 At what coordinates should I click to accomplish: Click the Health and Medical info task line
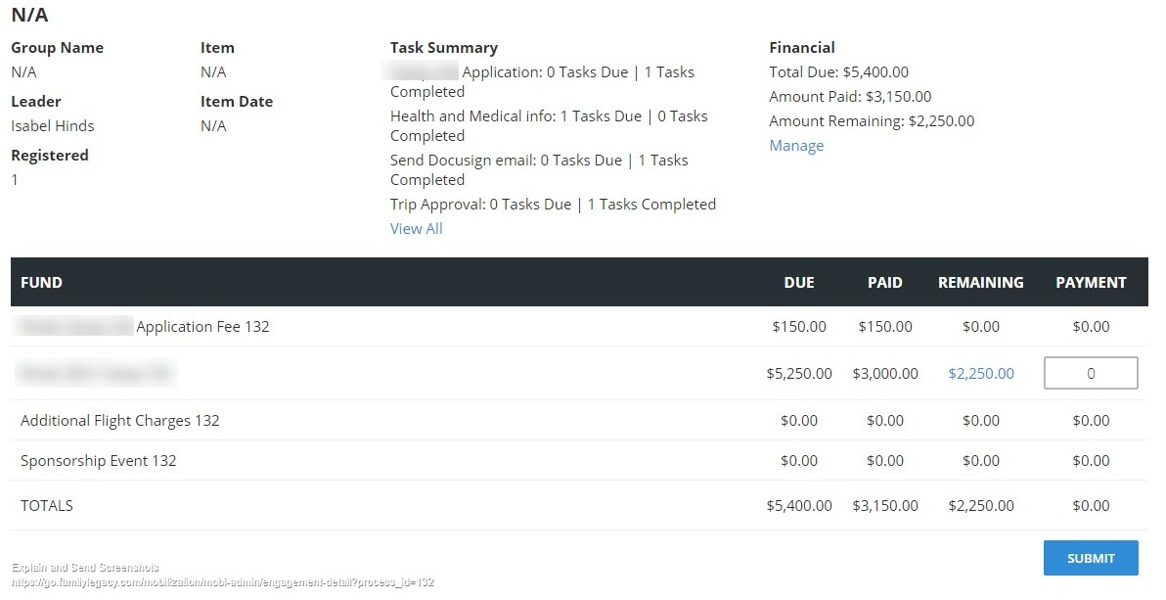pos(548,116)
